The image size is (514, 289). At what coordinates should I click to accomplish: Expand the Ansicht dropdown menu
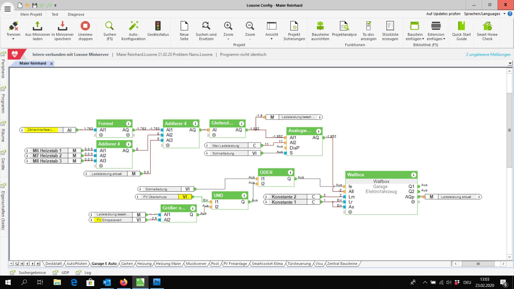(271, 39)
